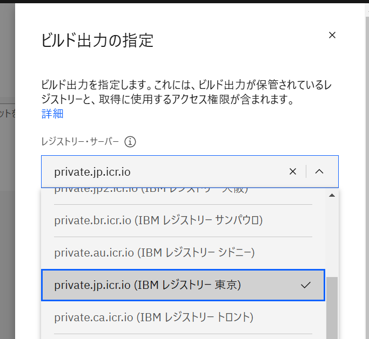Image resolution: width=369 pixels, height=339 pixels.
Task: Clear the selected private.jp.icr.io value
Action: (293, 171)
